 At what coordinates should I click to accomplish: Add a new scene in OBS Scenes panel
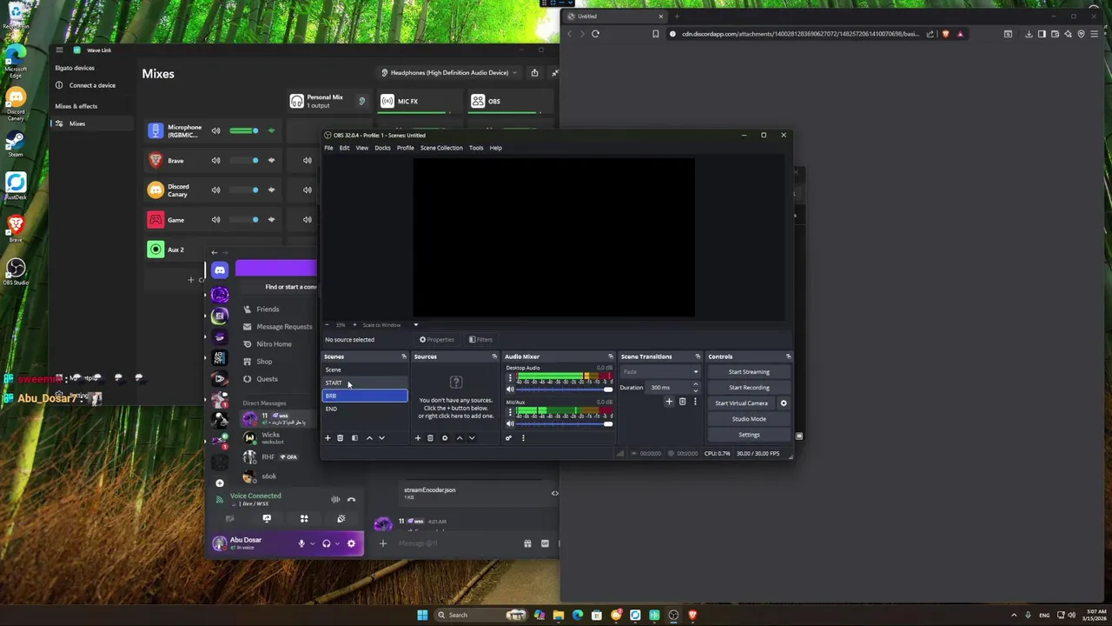point(328,438)
